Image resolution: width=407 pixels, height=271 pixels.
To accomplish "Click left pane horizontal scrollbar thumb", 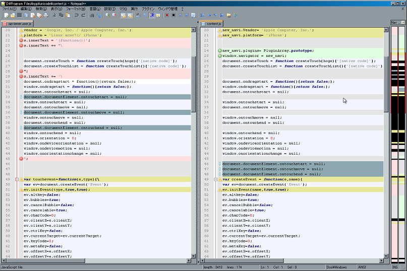I will [46, 260].
